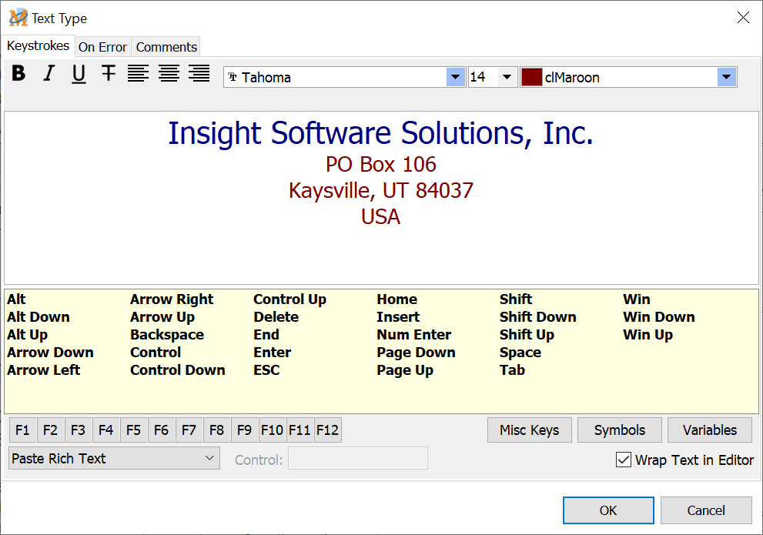Open the Tahoma font dropdown
This screenshot has height=535, width=763.
pyautogui.click(x=456, y=77)
